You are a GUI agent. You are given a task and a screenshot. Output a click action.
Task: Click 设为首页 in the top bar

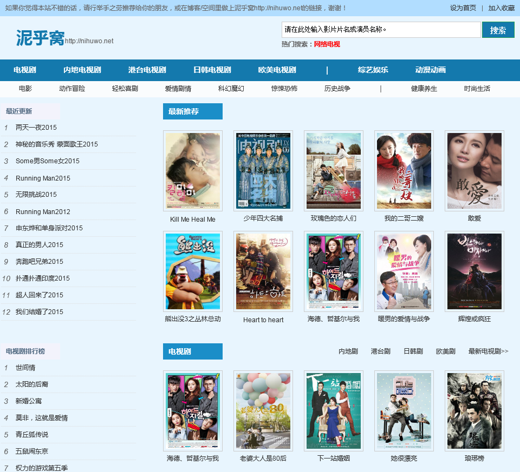pyautogui.click(x=463, y=8)
